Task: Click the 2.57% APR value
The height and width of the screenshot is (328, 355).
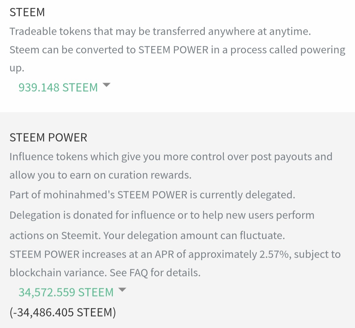Action: (x=272, y=254)
